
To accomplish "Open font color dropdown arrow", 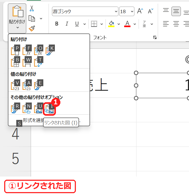I will click(x=135, y=24).
